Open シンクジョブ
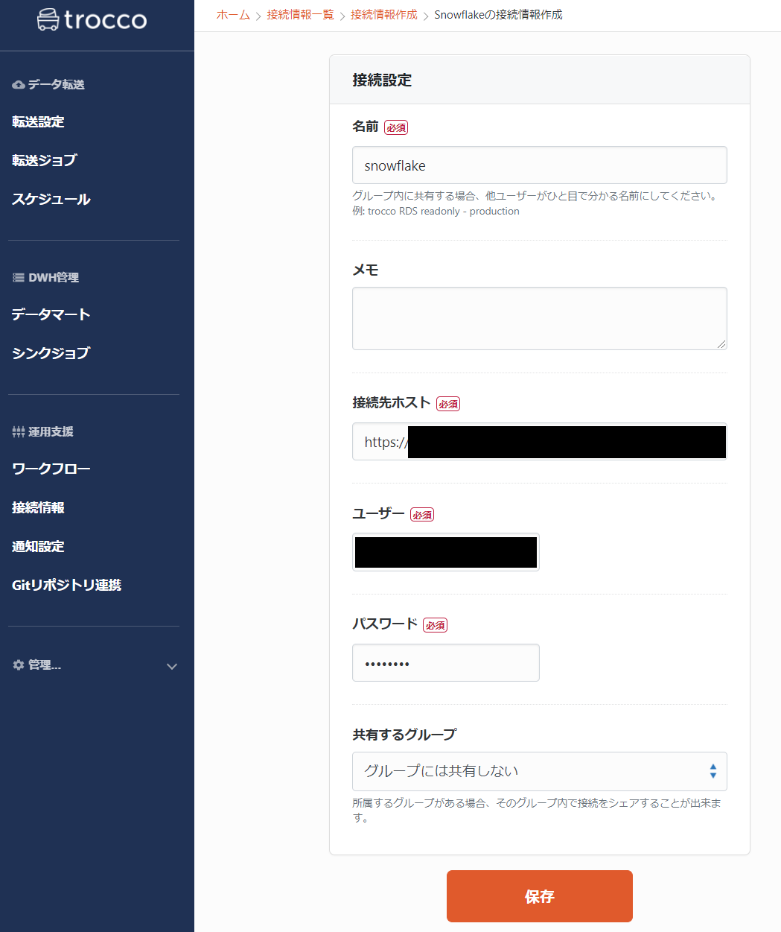 (x=50, y=352)
